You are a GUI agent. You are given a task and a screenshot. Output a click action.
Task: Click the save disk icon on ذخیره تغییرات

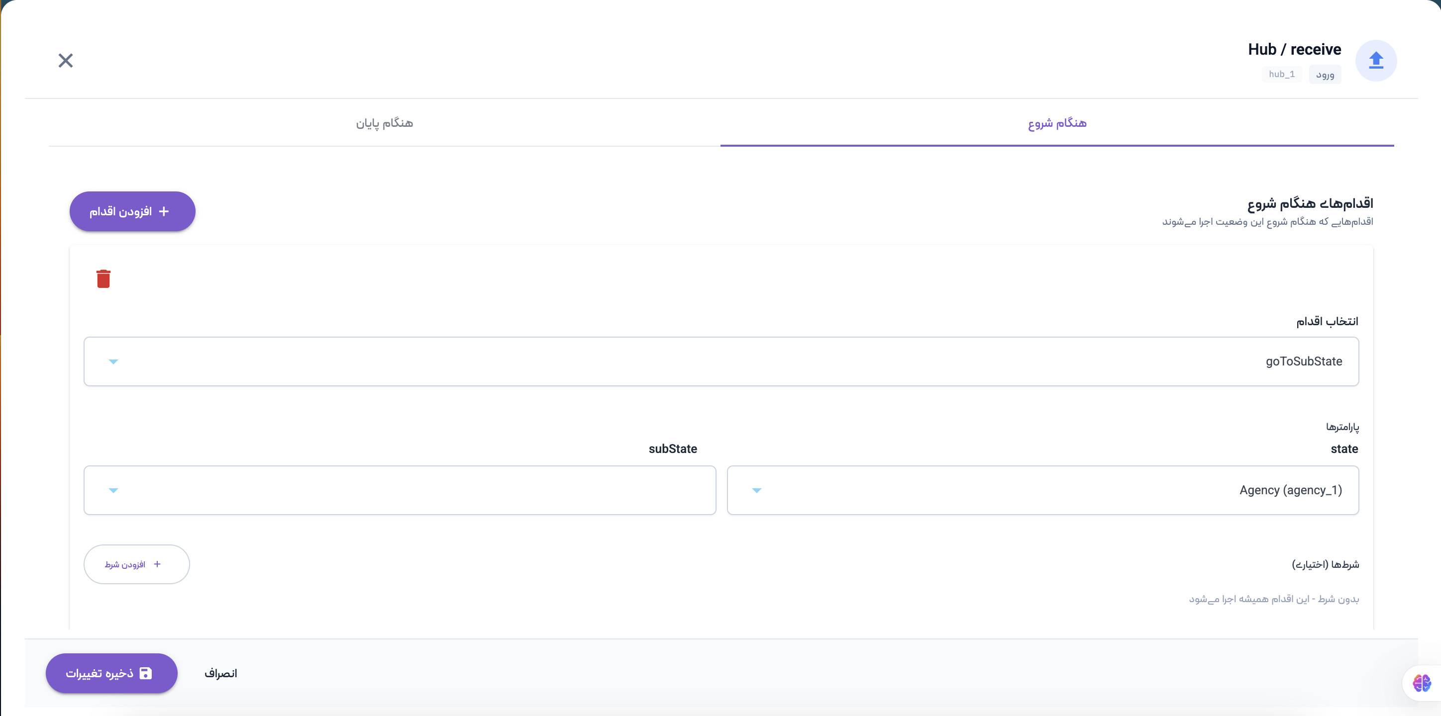point(145,673)
